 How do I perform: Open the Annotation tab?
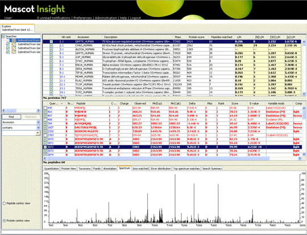(x=110, y=168)
